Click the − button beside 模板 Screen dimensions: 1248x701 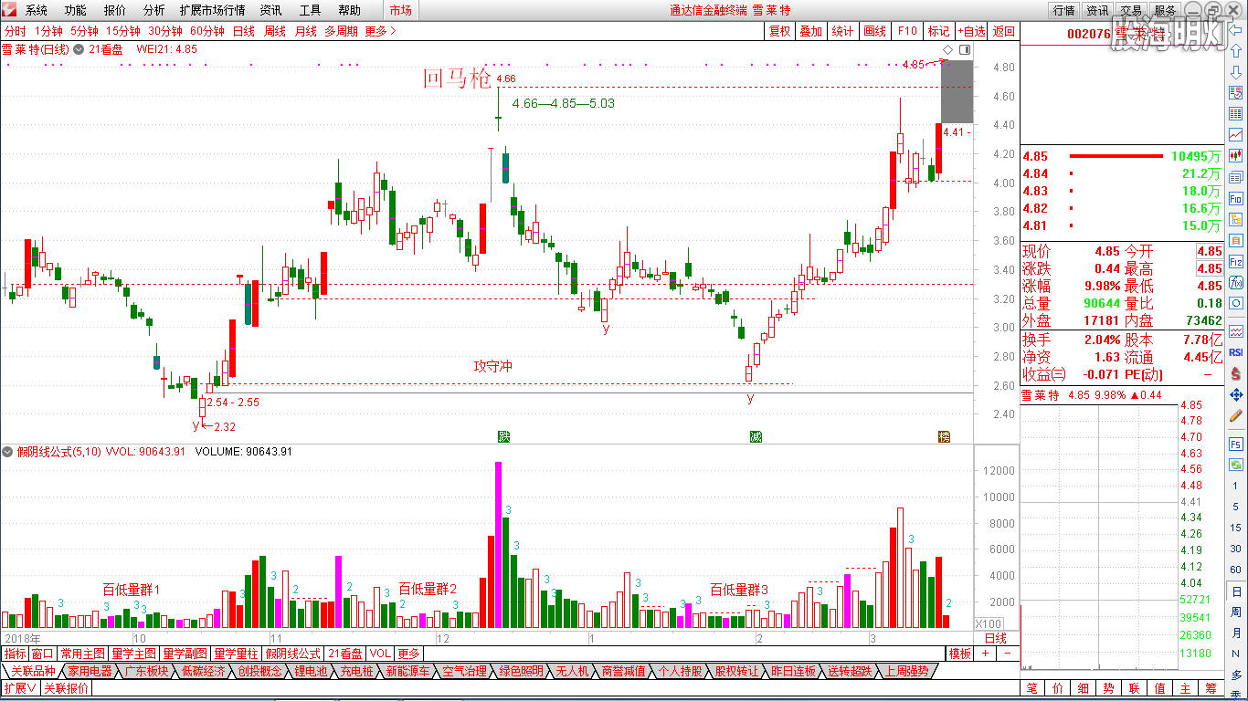tap(1008, 654)
